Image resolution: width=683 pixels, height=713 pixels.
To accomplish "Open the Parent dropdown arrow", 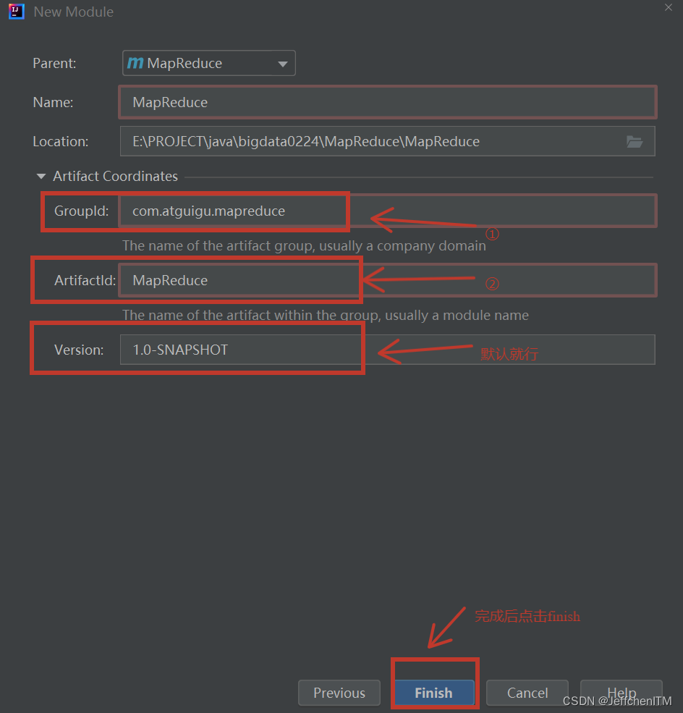I will [282, 64].
